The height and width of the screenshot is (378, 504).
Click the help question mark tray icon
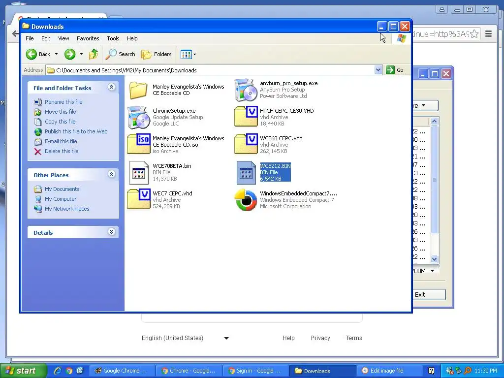point(431,371)
